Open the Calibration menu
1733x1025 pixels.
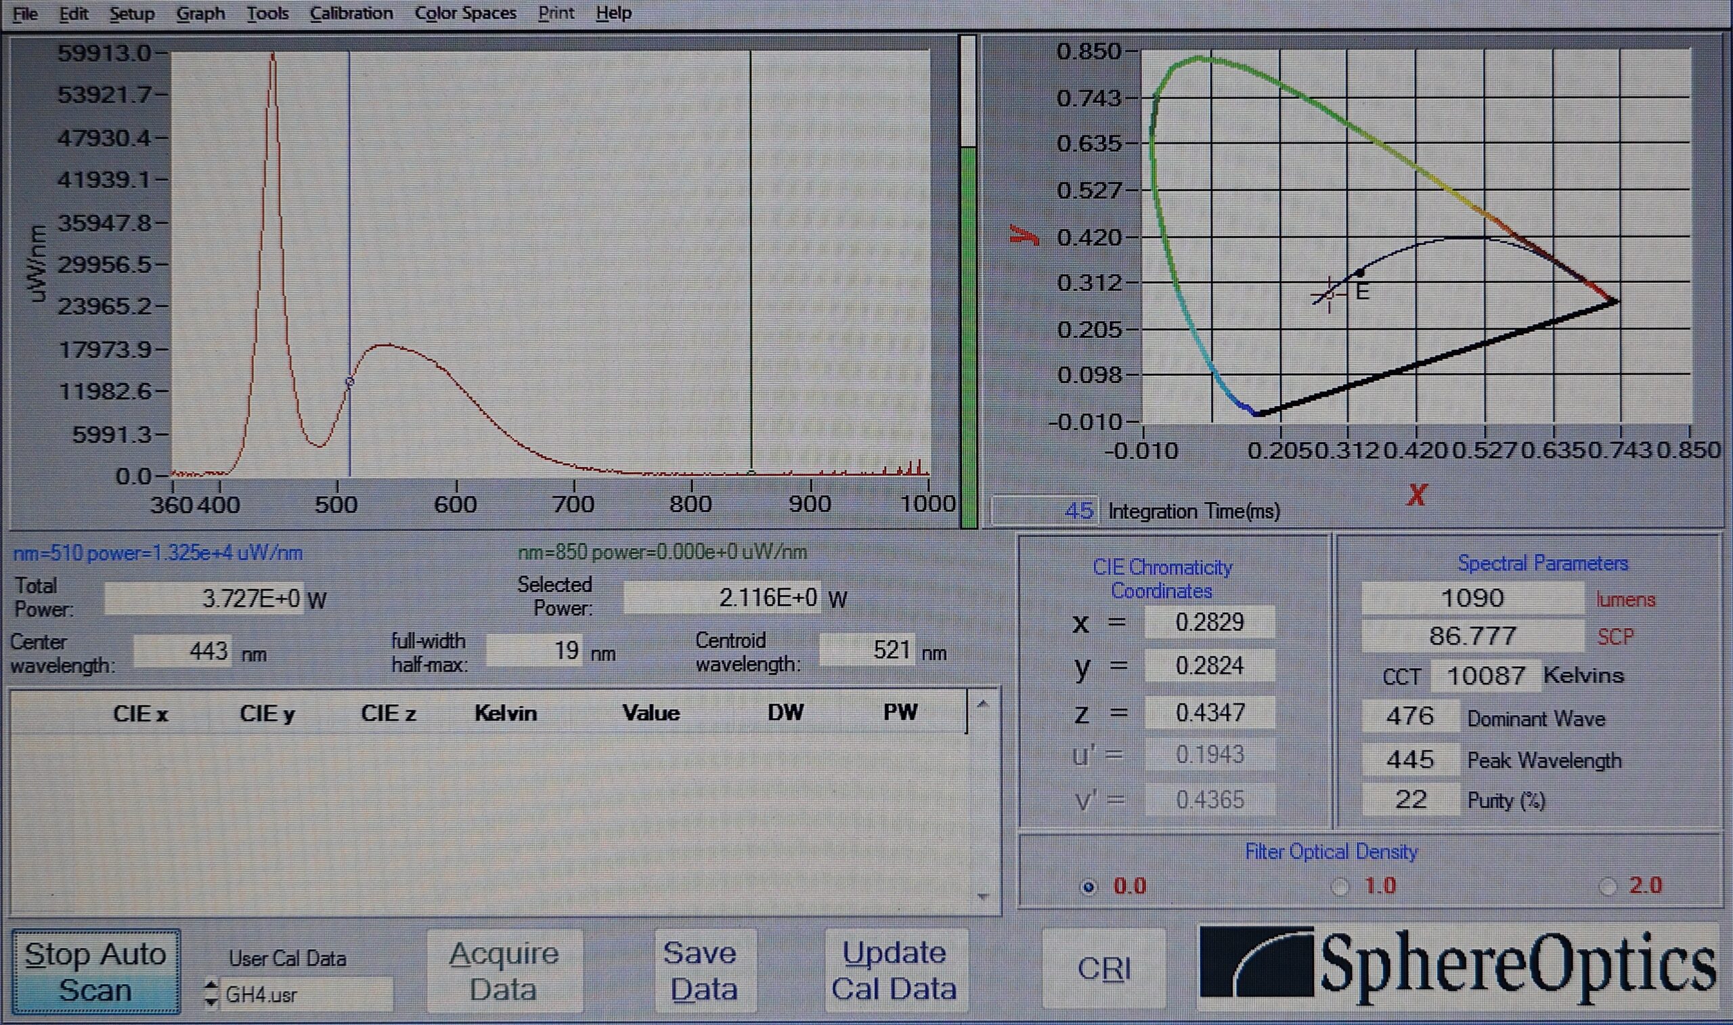click(351, 13)
